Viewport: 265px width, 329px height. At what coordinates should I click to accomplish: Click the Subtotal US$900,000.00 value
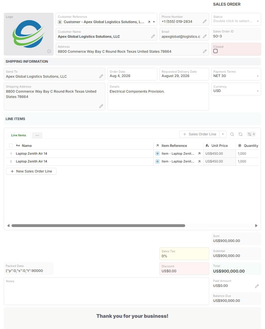(x=226, y=256)
